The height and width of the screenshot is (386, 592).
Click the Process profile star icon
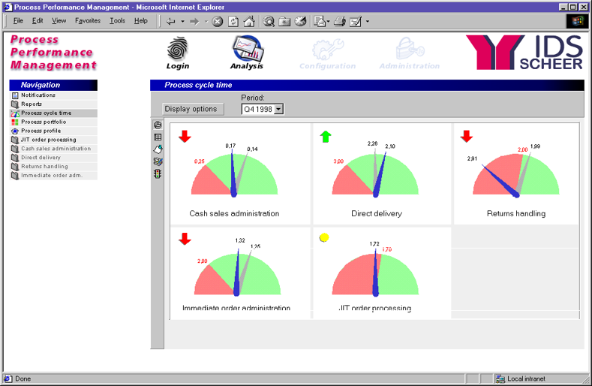[15, 131]
